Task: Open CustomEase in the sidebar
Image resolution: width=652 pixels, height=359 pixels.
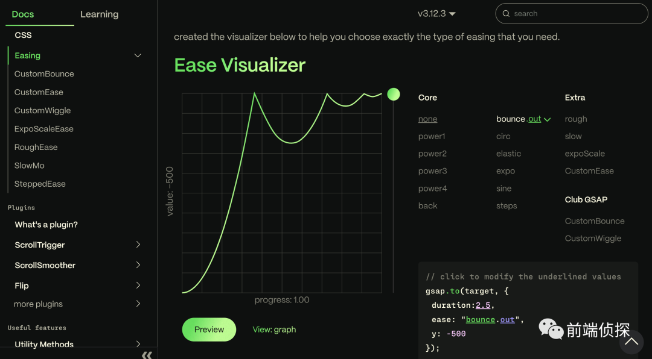Action: point(39,92)
